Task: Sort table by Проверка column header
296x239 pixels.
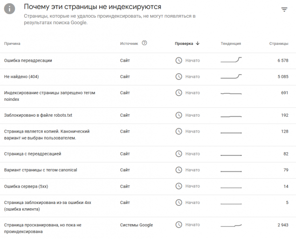Action: (184, 43)
